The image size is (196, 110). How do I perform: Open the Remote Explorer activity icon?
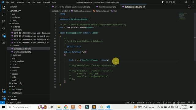pyautogui.click(x=3, y=42)
